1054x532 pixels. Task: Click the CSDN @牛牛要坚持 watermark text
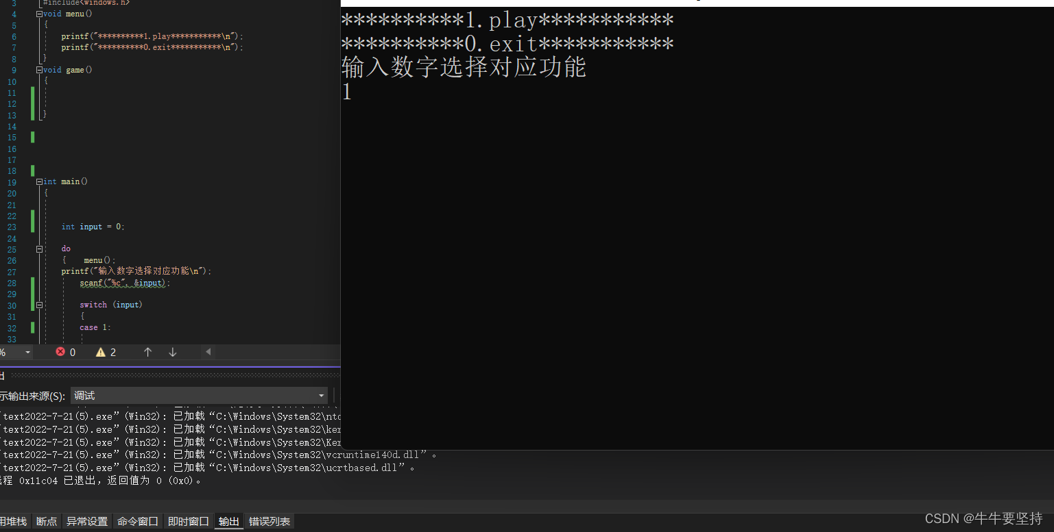984,518
